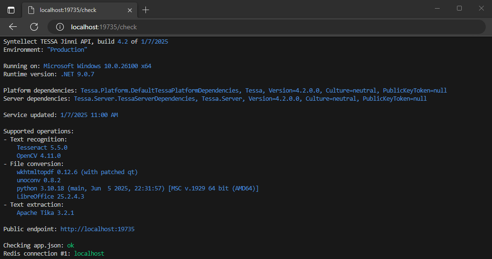Maximize the browser window
The height and width of the screenshot is (259, 492).
point(459,8)
